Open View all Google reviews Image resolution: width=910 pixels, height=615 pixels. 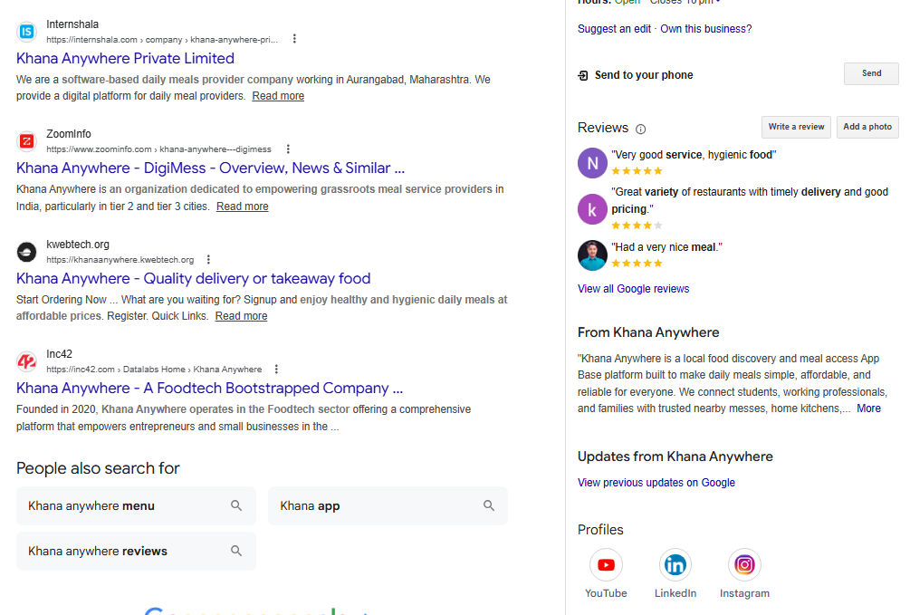tap(633, 289)
